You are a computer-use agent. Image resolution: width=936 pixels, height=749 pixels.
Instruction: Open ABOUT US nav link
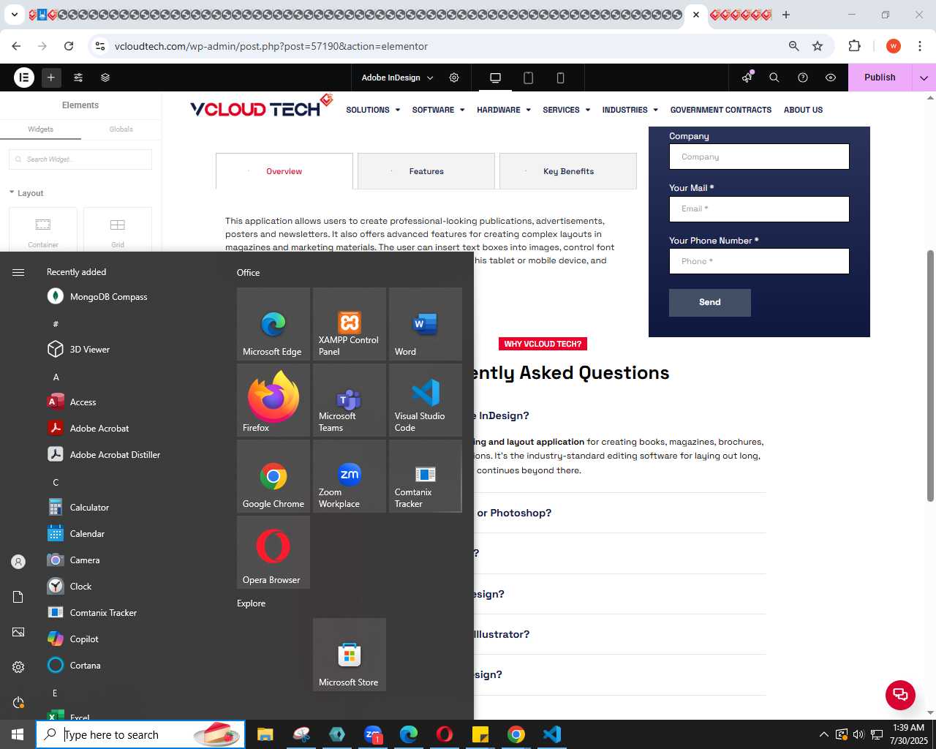(x=803, y=110)
